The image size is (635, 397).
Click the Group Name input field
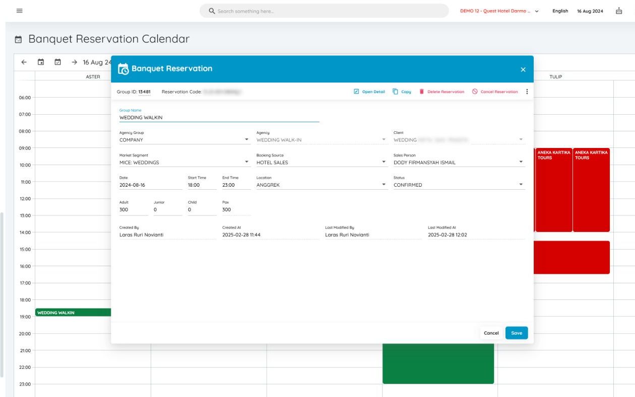[219, 118]
